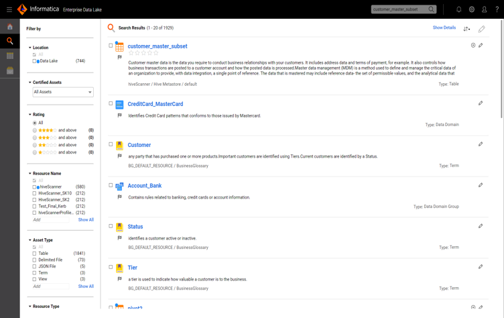
Task: Go to Home in the left sidebar
Action: click(x=10, y=27)
